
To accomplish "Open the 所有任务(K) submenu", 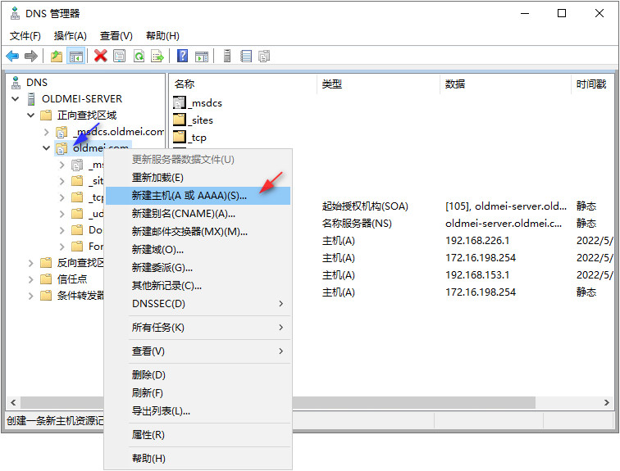I will [198, 328].
